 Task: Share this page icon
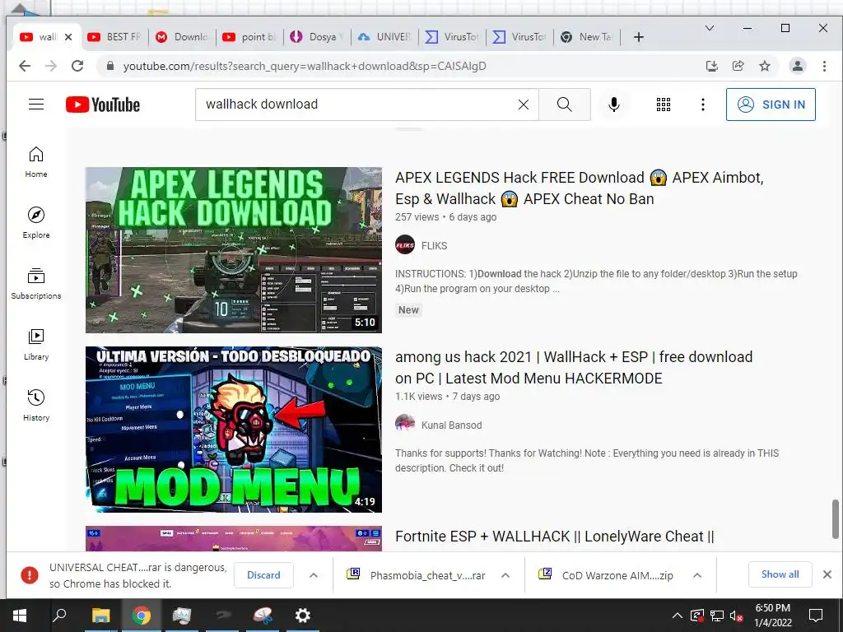738,66
